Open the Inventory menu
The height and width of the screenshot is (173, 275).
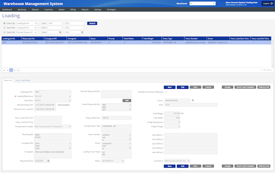(x=49, y=10)
